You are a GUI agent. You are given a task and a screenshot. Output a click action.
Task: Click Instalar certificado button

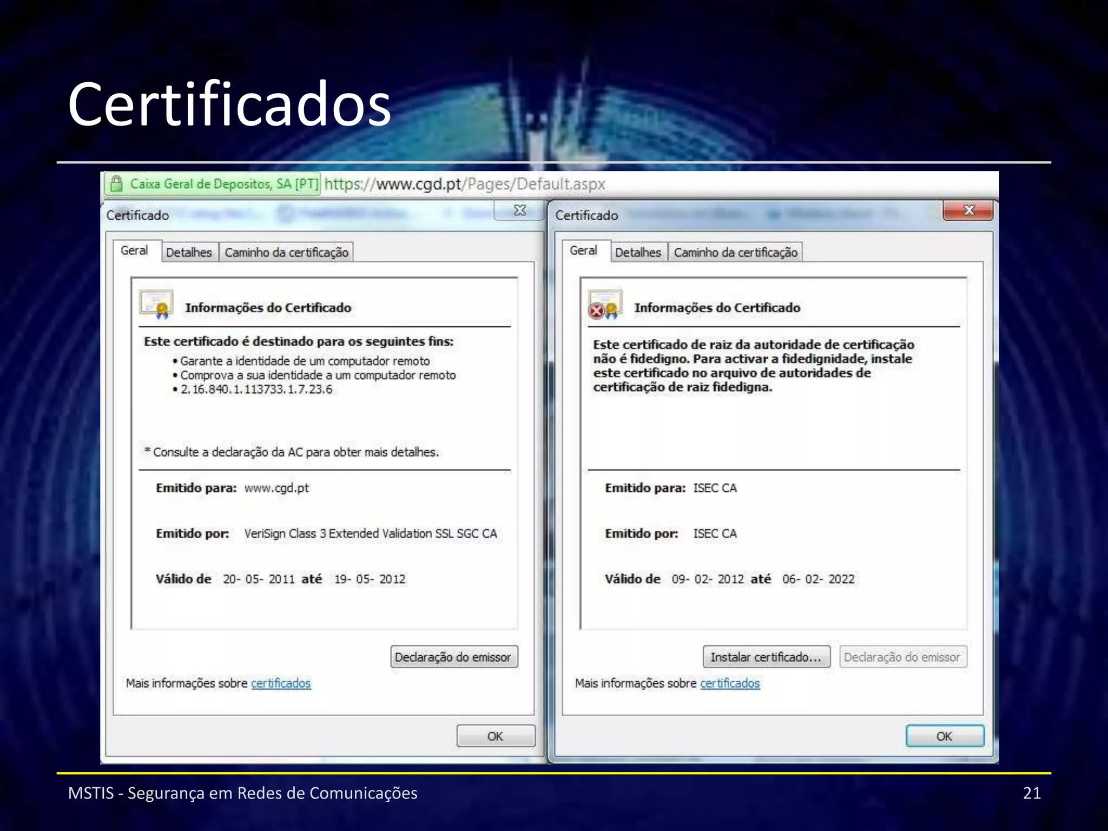point(766,657)
